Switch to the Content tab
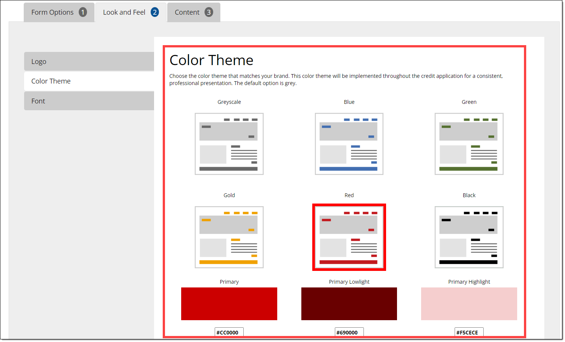This screenshot has width=565, height=342. click(x=187, y=12)
